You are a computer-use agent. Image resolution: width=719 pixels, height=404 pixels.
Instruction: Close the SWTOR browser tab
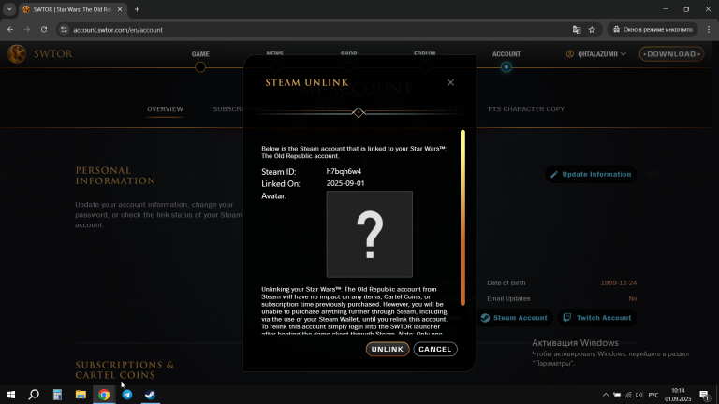pyautogui.click(x=120, y=9)
